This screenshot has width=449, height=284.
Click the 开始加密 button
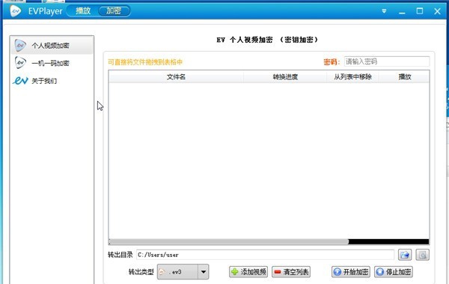(x=351, y=272)
